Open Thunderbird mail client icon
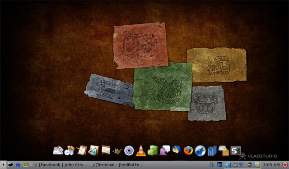Image resolution: width=289 pixels, height=169 pixels. tap(177, 150)
